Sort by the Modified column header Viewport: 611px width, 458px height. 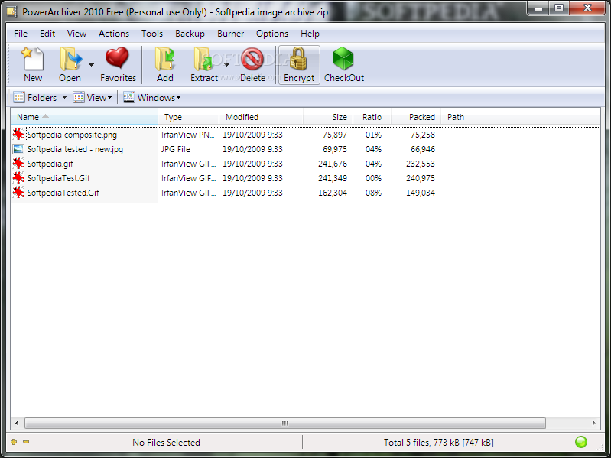(261, 117)
